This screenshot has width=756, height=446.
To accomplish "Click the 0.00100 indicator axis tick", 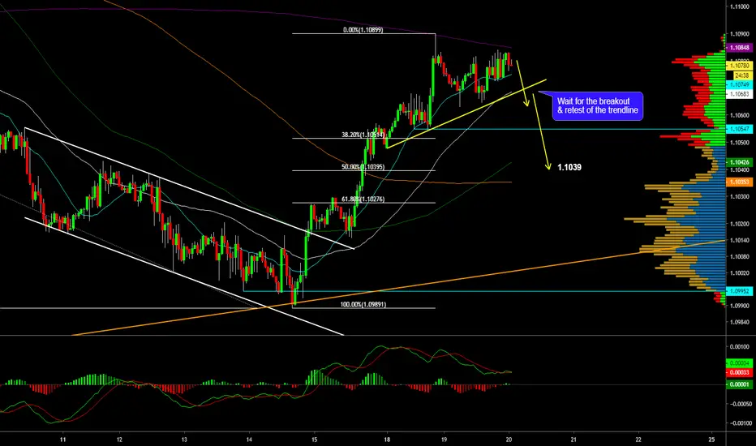I will [740, 347].
